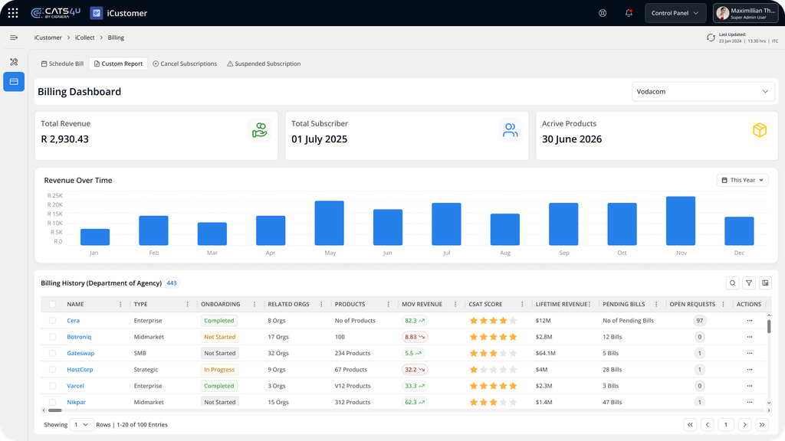The height and width of the screenshot is (441, 785).
Task: Open the Onboarding column options menu
Action: (255, 304)
